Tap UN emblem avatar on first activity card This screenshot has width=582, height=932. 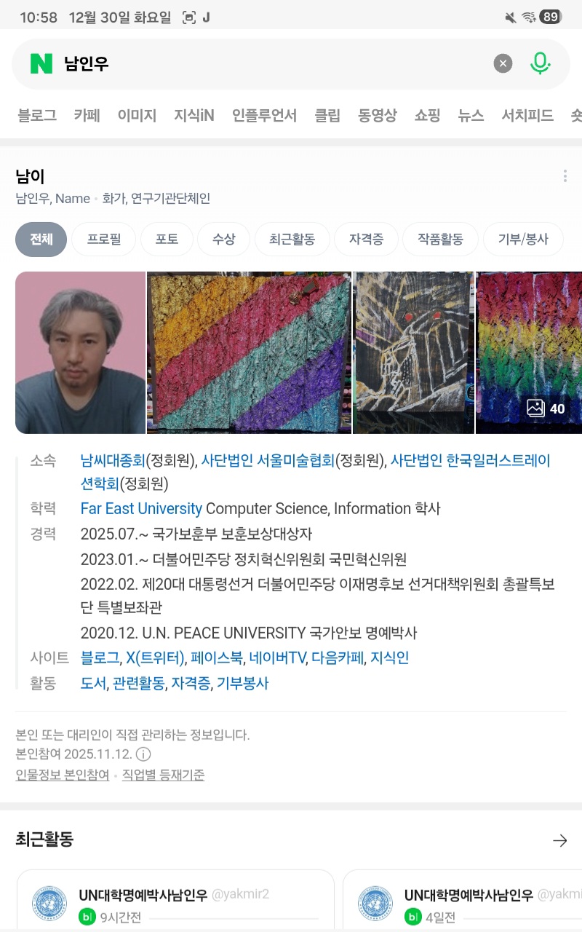[x=49, y=904]
